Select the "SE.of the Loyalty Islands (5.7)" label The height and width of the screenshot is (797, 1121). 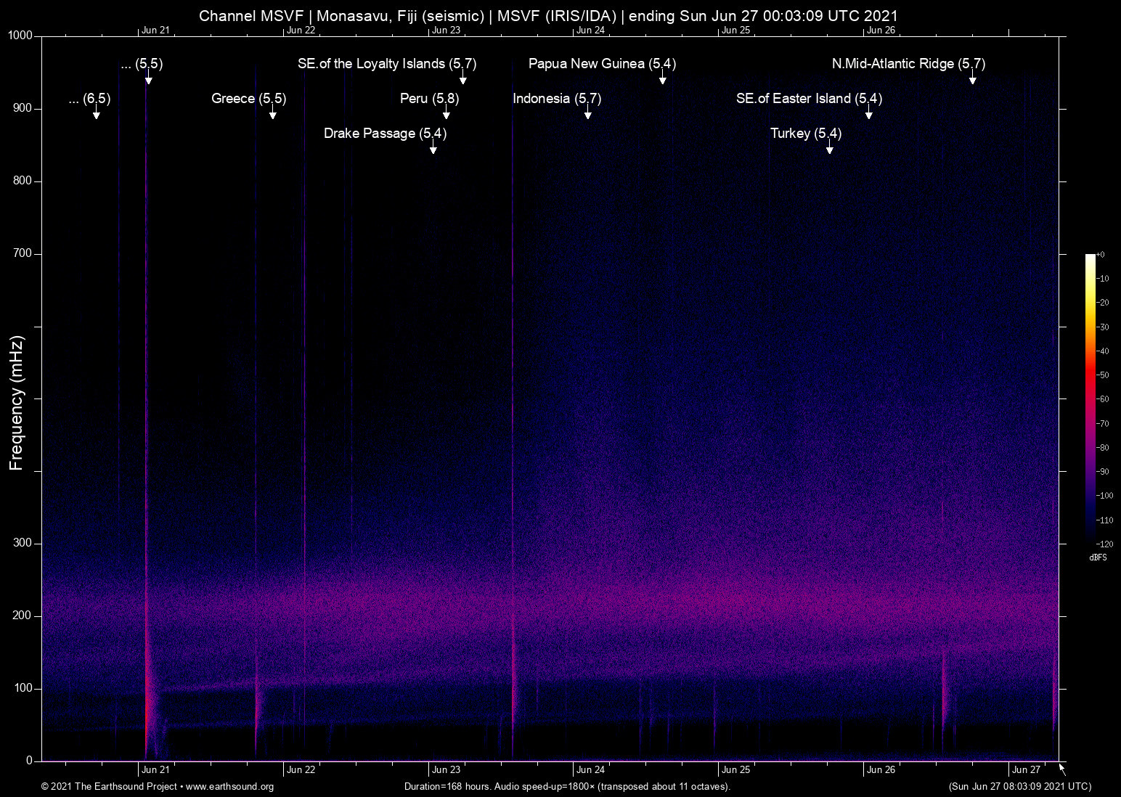click(x=387, y=64)
